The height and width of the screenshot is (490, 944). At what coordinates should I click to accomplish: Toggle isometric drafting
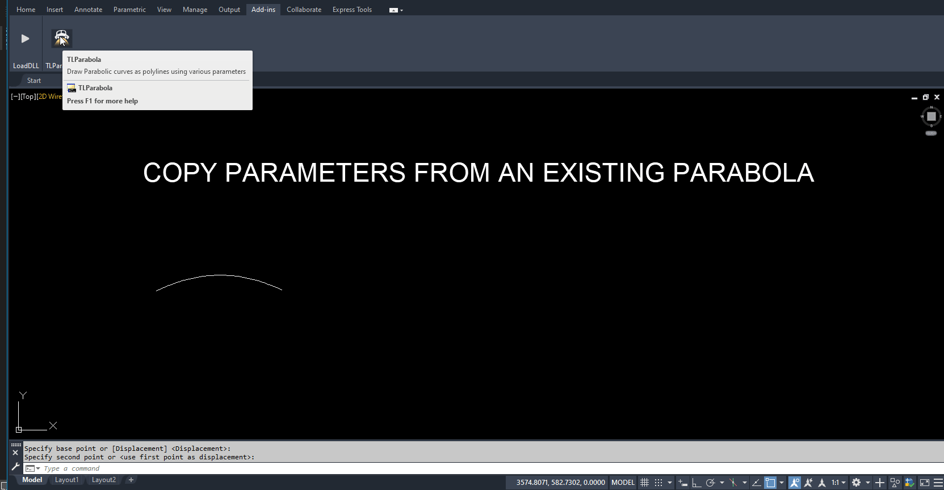(733, 483)
